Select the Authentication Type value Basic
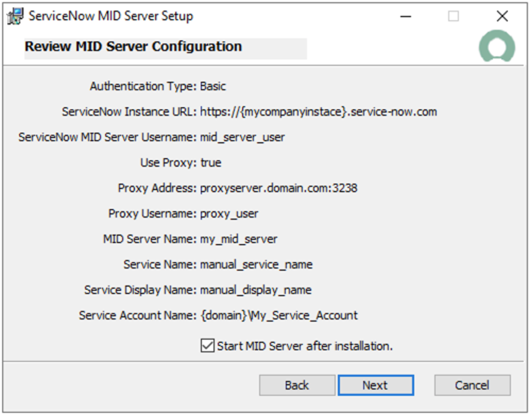Viewport: 529px width, 415px height. tap(213, 87)
